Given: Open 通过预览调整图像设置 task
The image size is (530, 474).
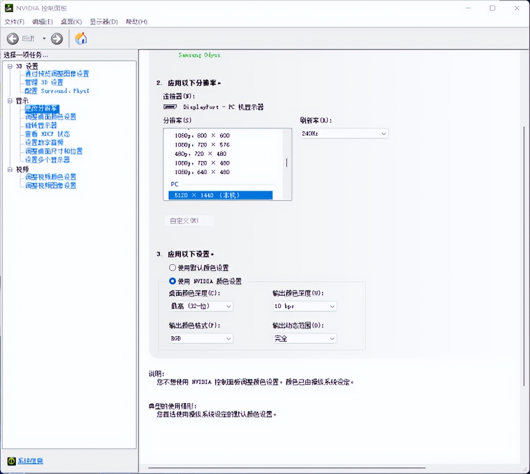Looking at the screenshot, I should point(57,74).
